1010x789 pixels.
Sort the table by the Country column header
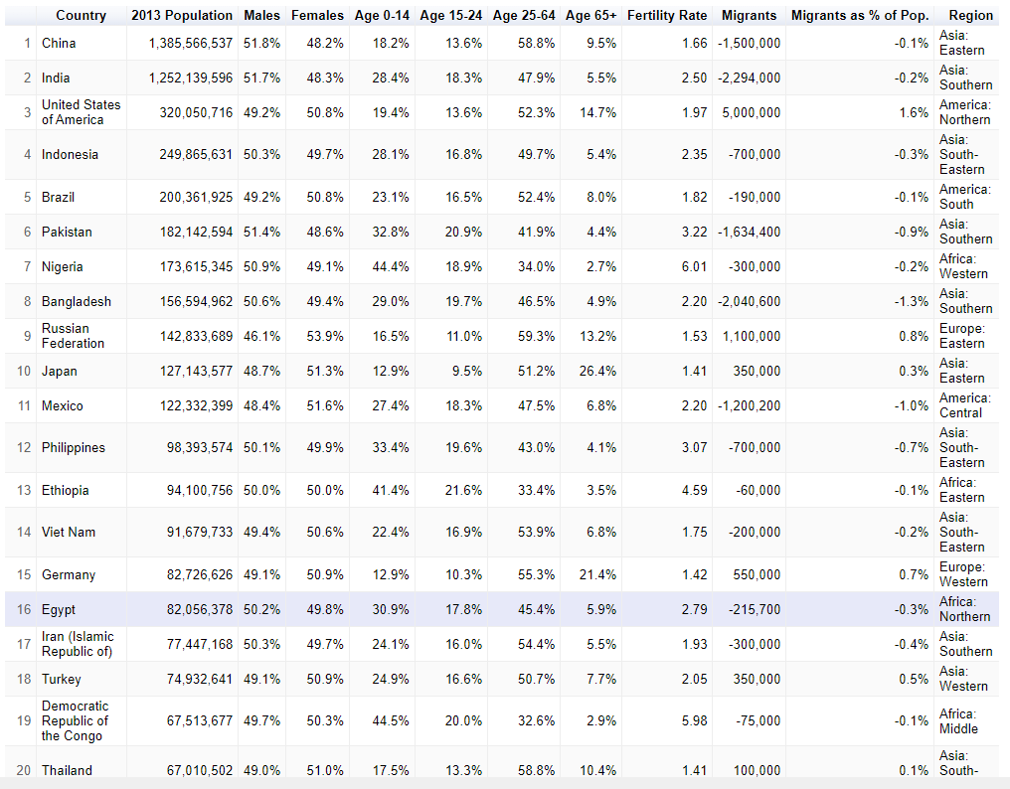tap(81, 15)
